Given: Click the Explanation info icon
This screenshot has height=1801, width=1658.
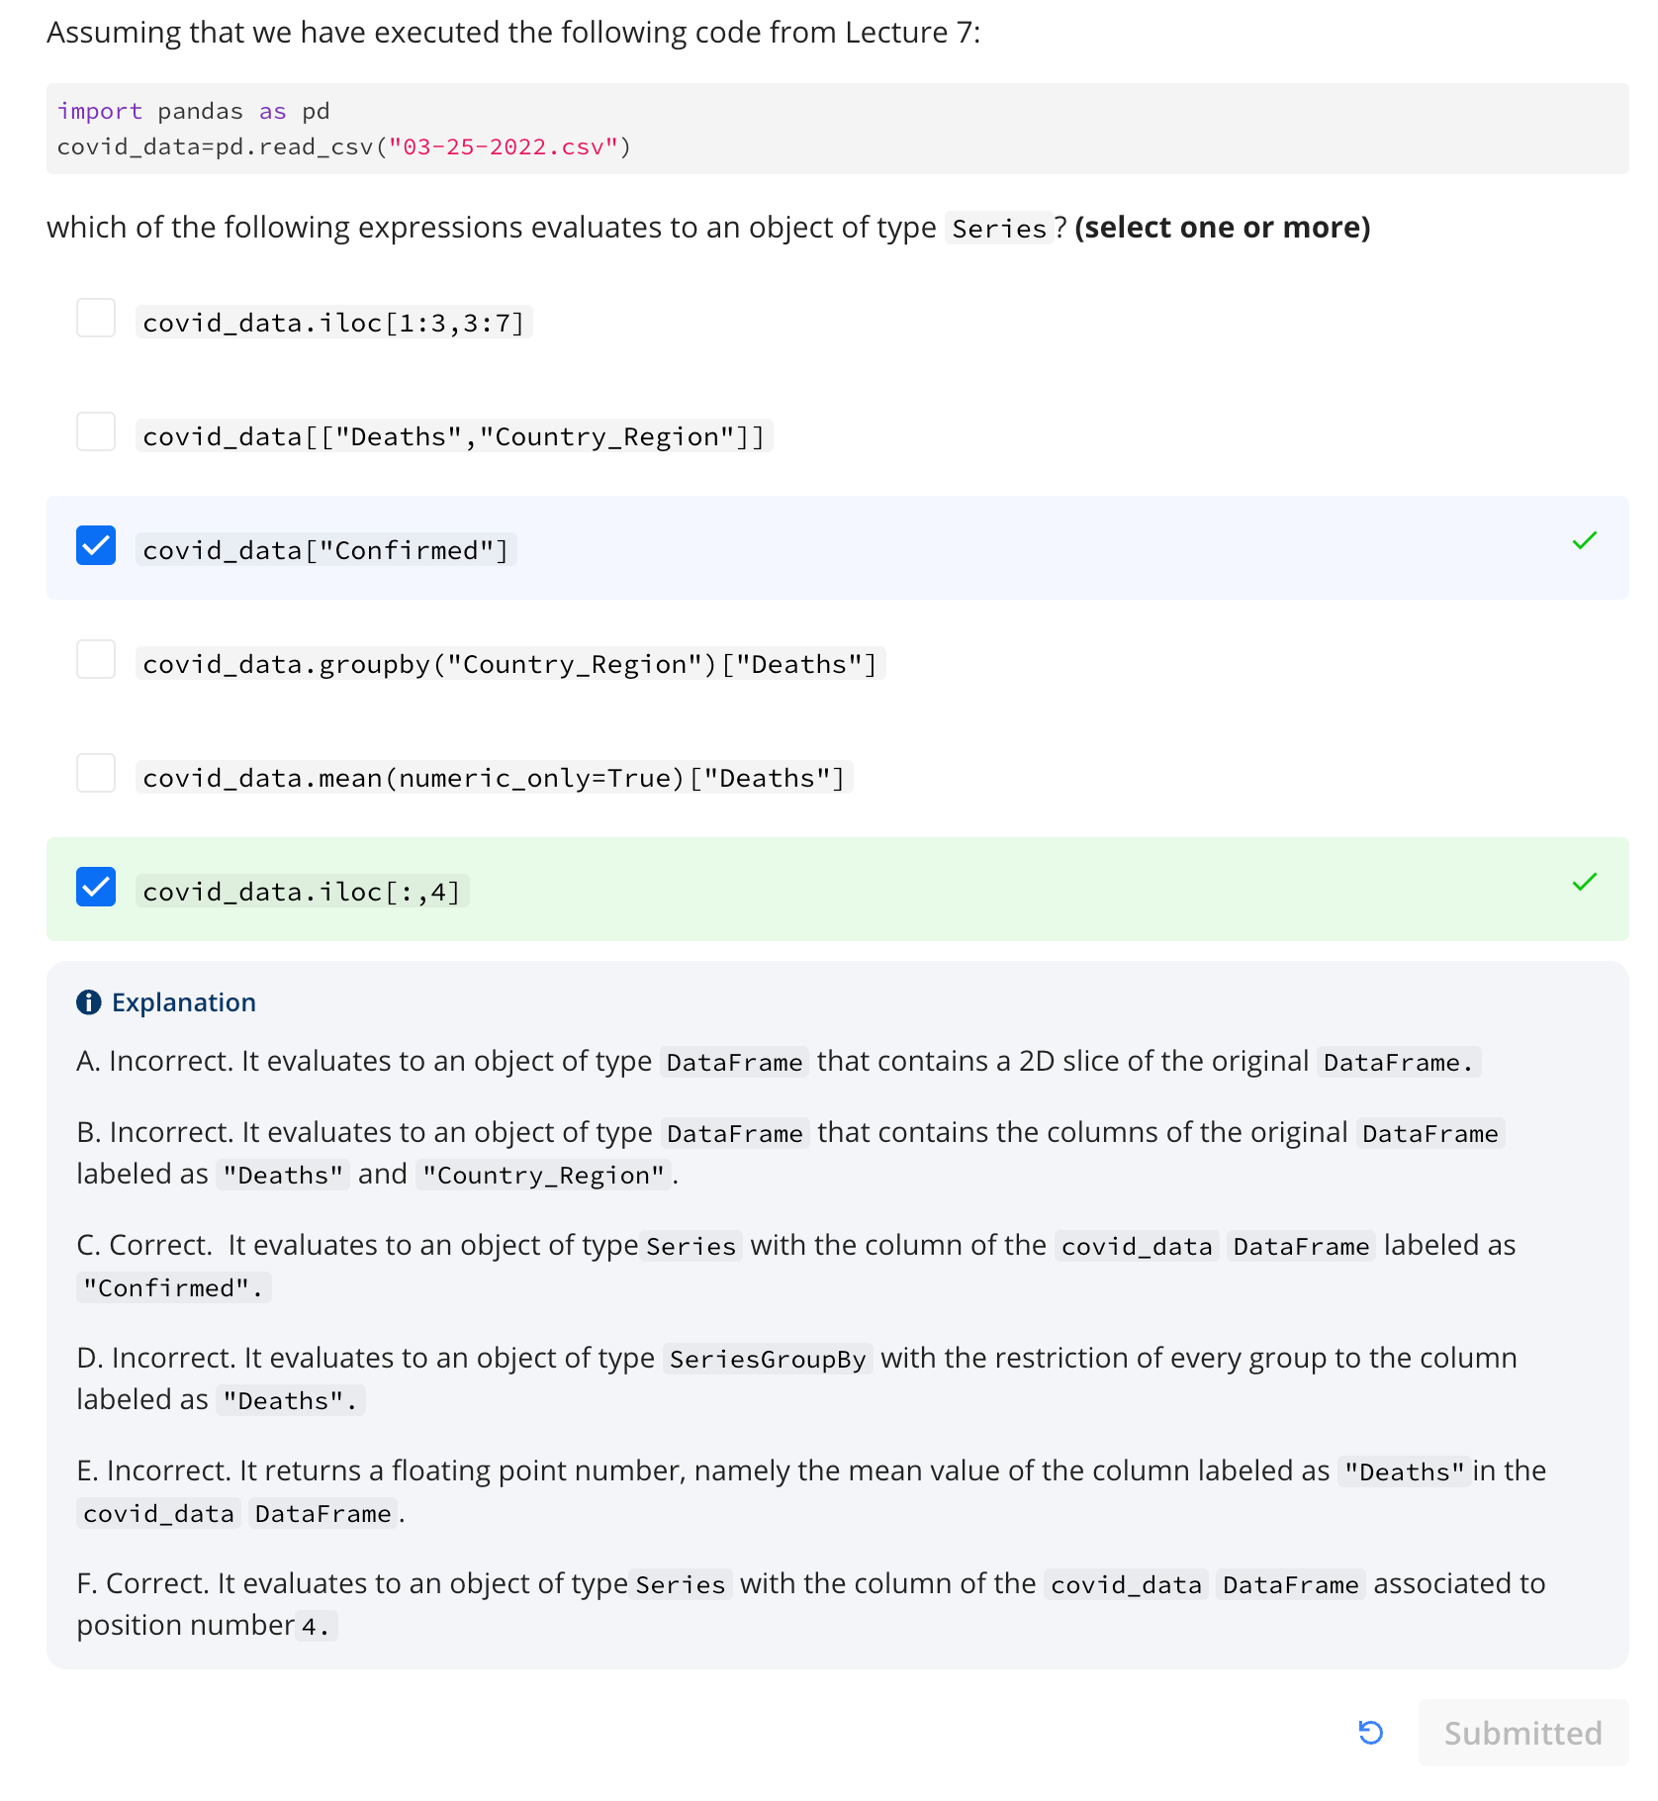Looking at the screenshot, I should pos(89,1002).
